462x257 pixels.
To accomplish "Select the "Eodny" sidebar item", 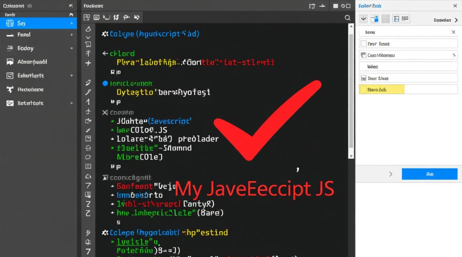I will coord(38,48).
